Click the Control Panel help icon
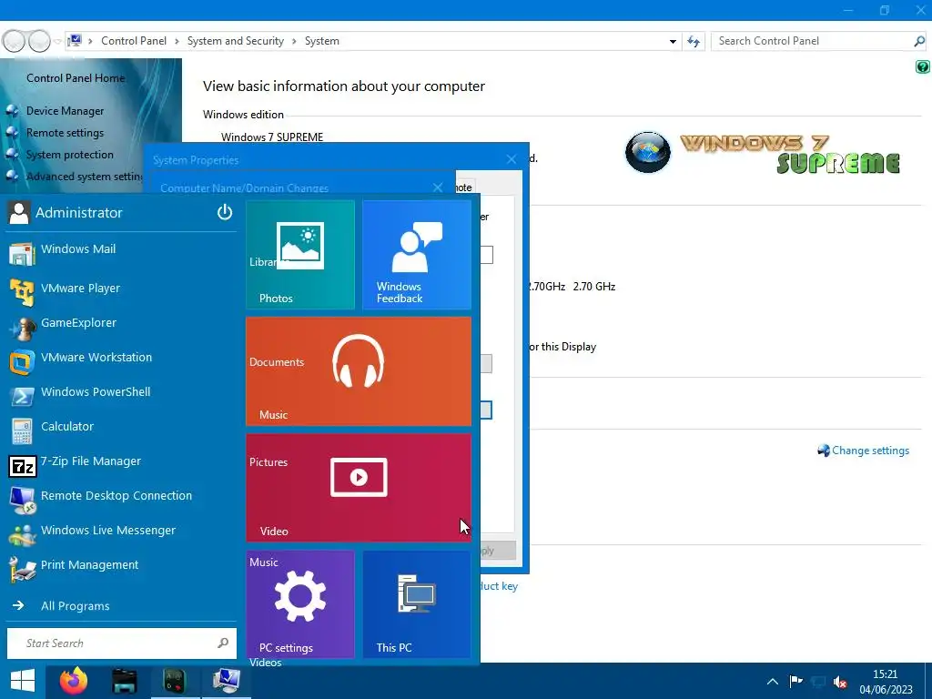This screenshot has width=932, height=699. pyautogui.click(x=923, y=67)
